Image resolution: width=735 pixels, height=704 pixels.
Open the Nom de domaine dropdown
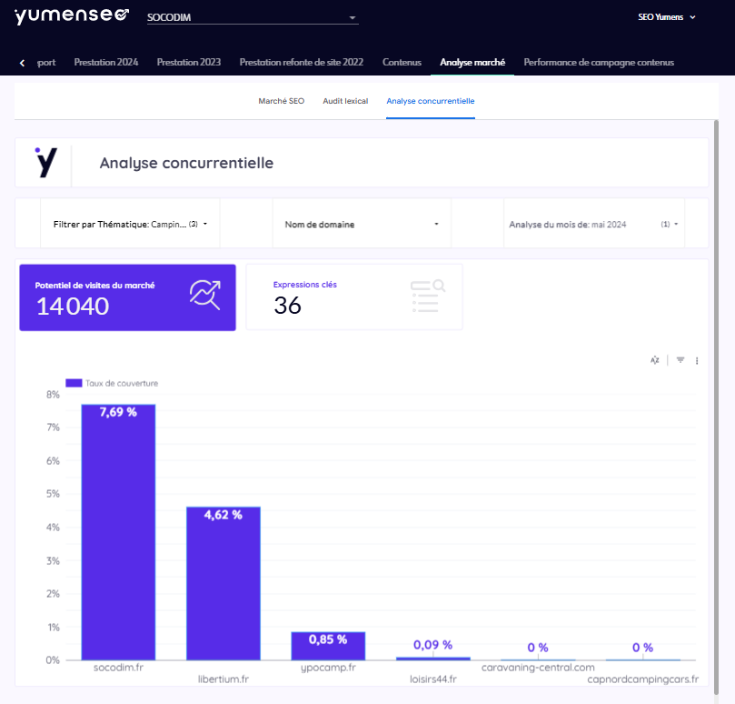point(362,225)
